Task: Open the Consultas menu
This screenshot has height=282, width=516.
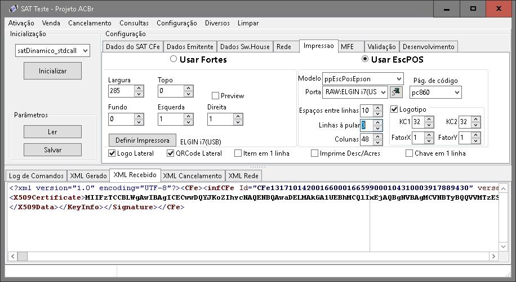Action: point(134,23)
